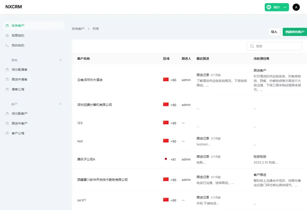
Task: Click the 导入 button
Action: pyautogui.click(x=274, y=32)
